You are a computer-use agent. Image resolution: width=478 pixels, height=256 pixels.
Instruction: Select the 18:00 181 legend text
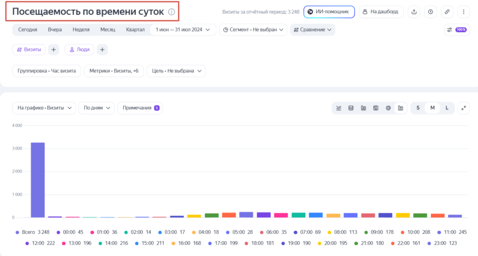[262, 243]
